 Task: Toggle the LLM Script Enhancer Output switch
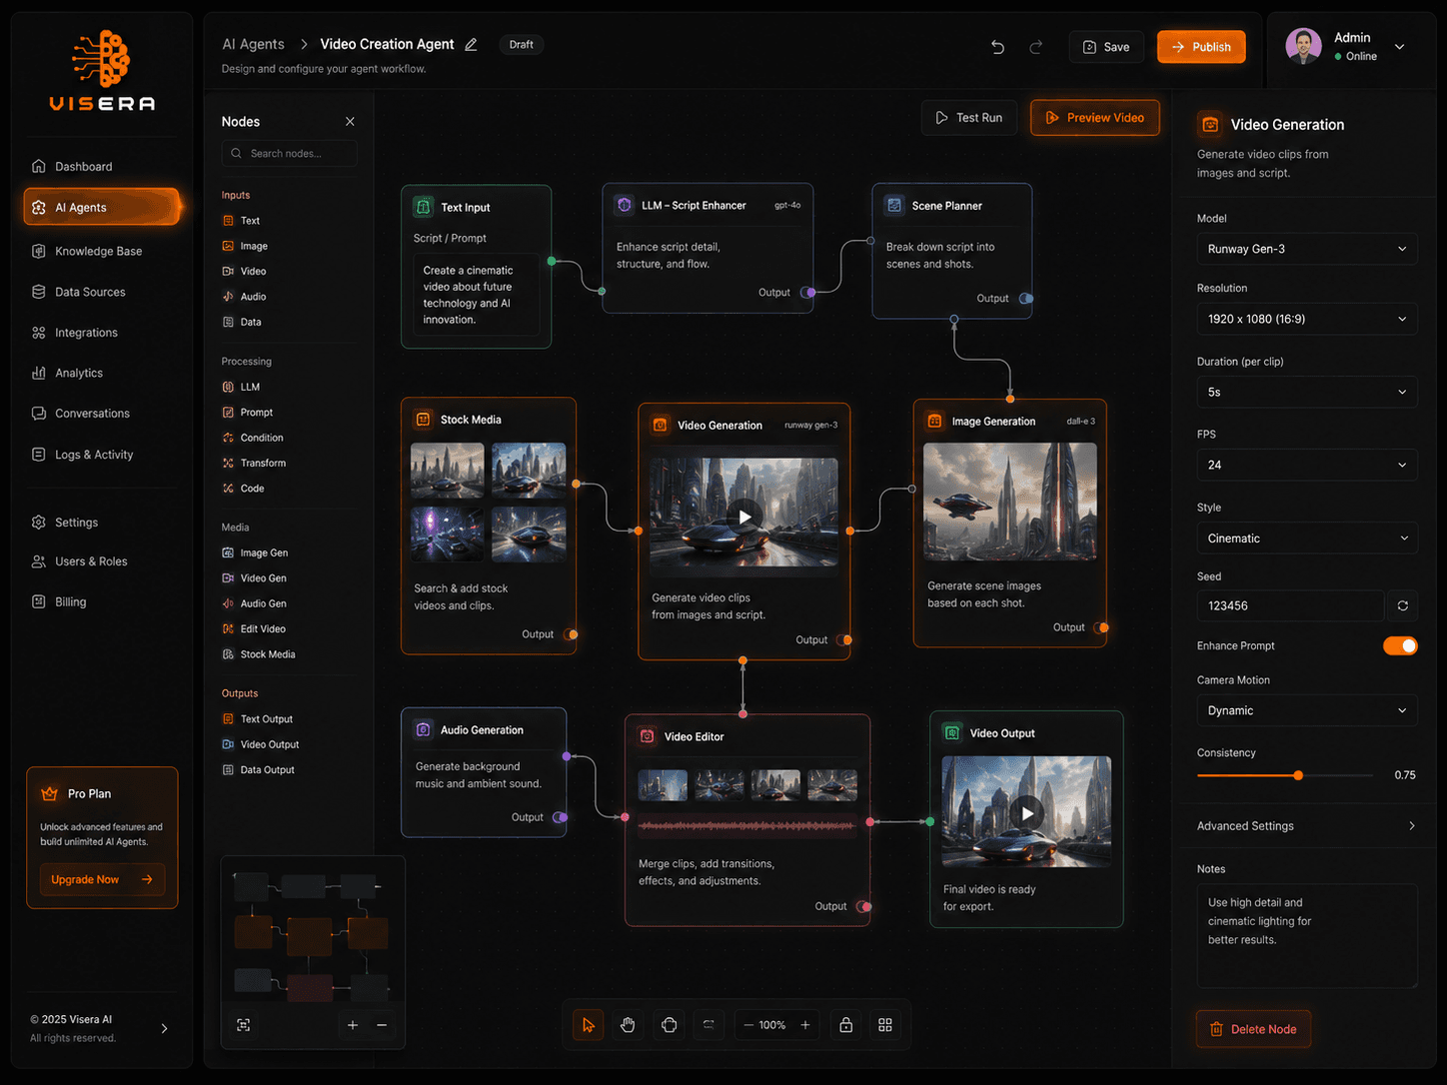click(808, 292)
